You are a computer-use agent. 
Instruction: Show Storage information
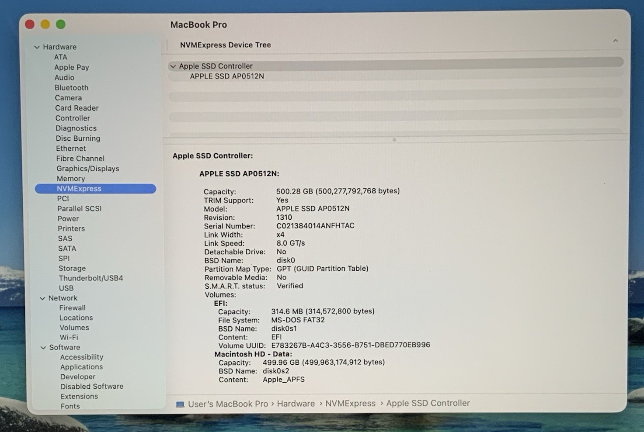[x=72, y=268]
